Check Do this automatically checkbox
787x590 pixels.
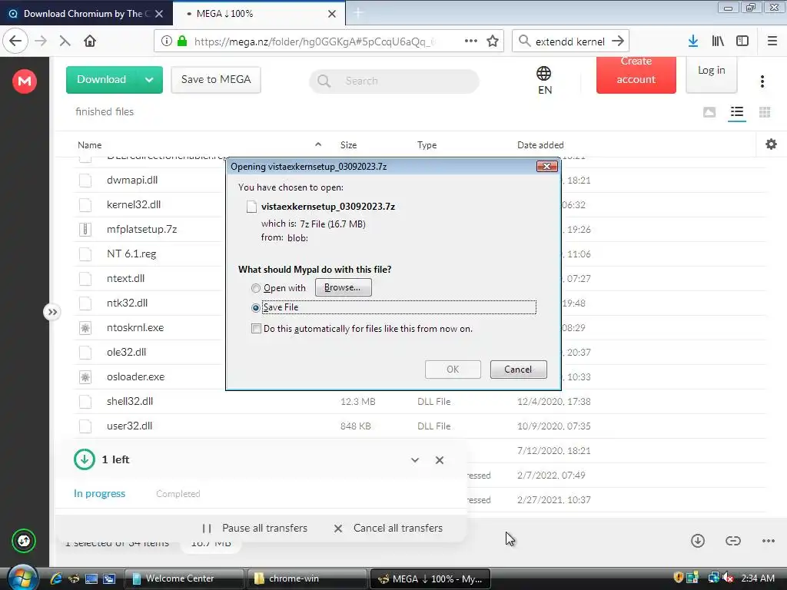[x=256, y=329]
